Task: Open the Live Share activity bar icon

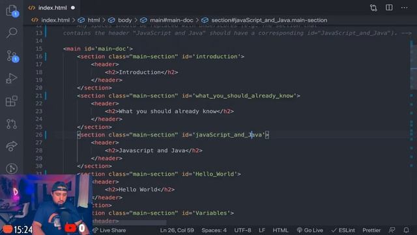Action: coord(12,146)
